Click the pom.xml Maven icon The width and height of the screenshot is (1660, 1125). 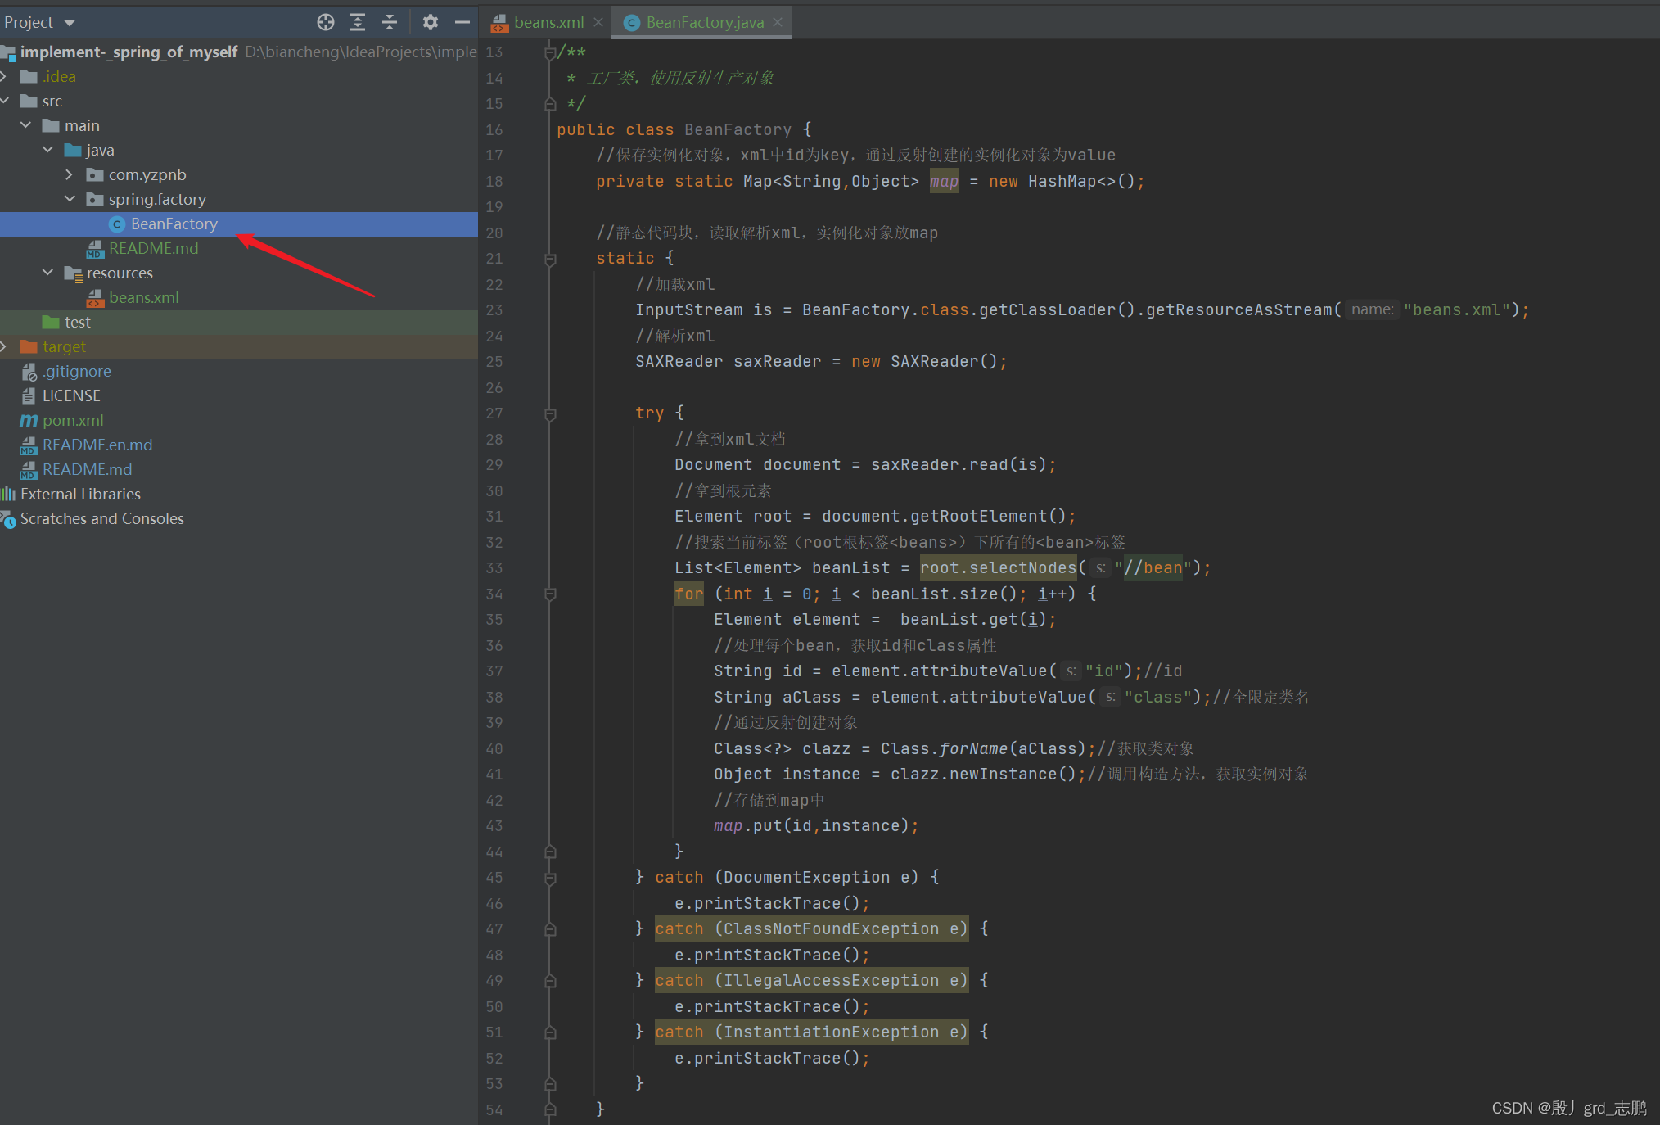coord(29,420)
